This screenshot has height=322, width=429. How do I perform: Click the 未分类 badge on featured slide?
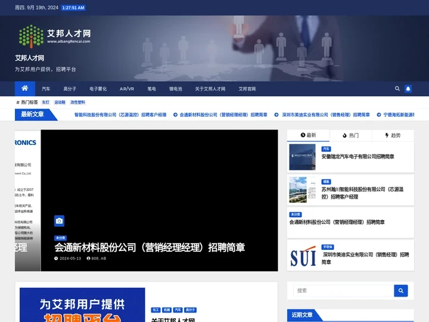pyautogui.click(x=60, y=238)
